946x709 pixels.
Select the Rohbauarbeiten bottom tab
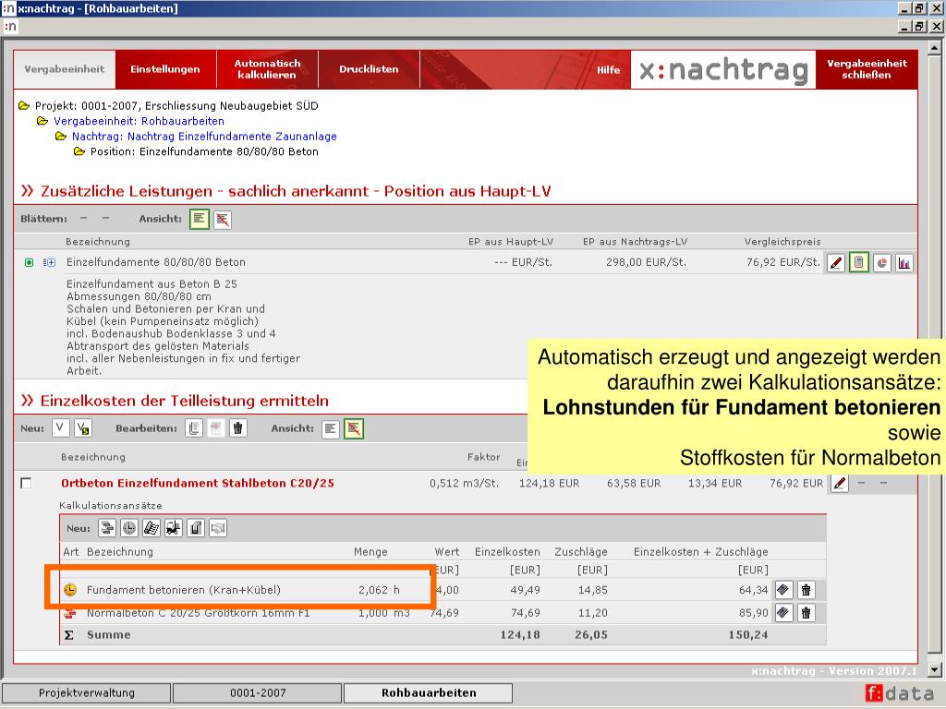(429, 692)
